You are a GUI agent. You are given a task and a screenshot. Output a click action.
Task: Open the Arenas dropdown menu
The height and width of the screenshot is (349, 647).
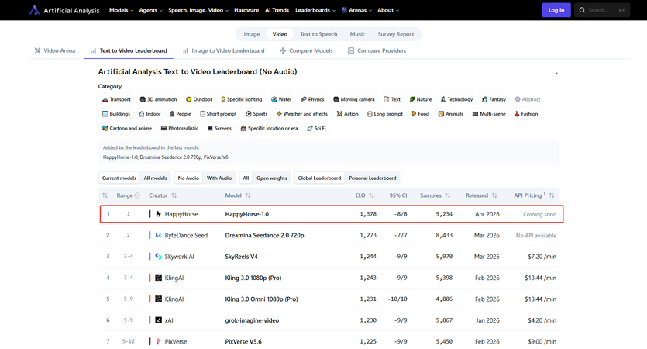click(x=356, y=10)
